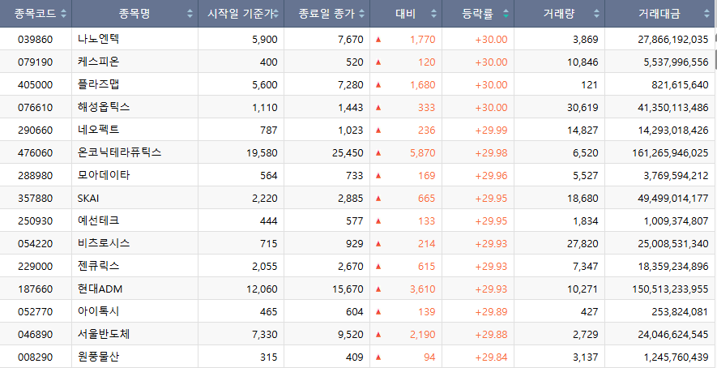Select stock name SKAI

click(x=88, y=199)
